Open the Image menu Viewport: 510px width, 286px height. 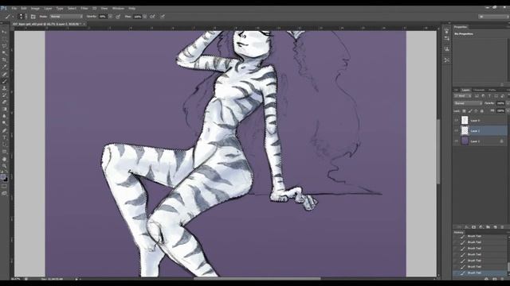click(35, 9)
